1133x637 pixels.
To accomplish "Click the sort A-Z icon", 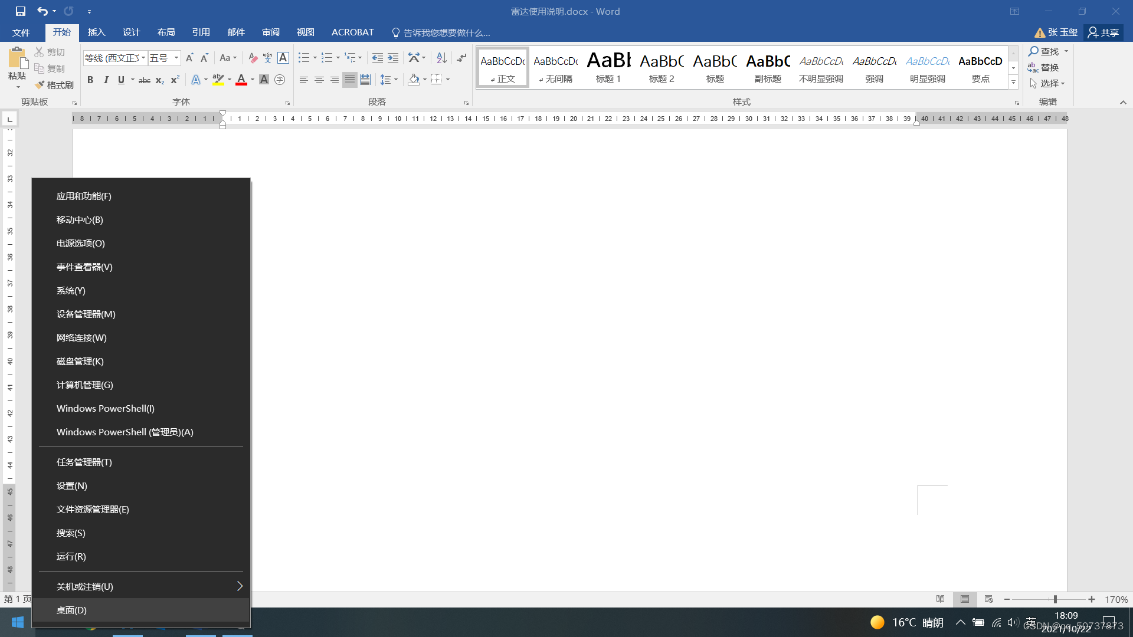I will pos(441,58).
